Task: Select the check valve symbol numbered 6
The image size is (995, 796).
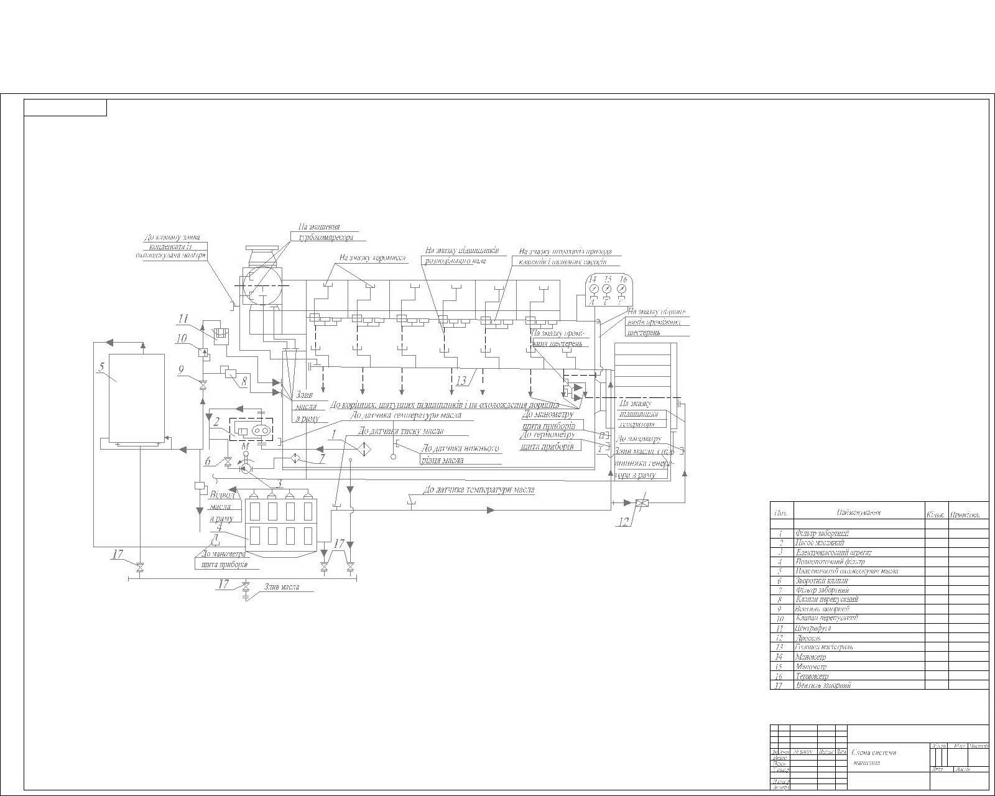Action: point(227,462)
